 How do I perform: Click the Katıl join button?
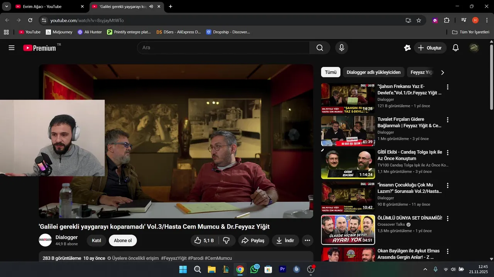point(96,240)
